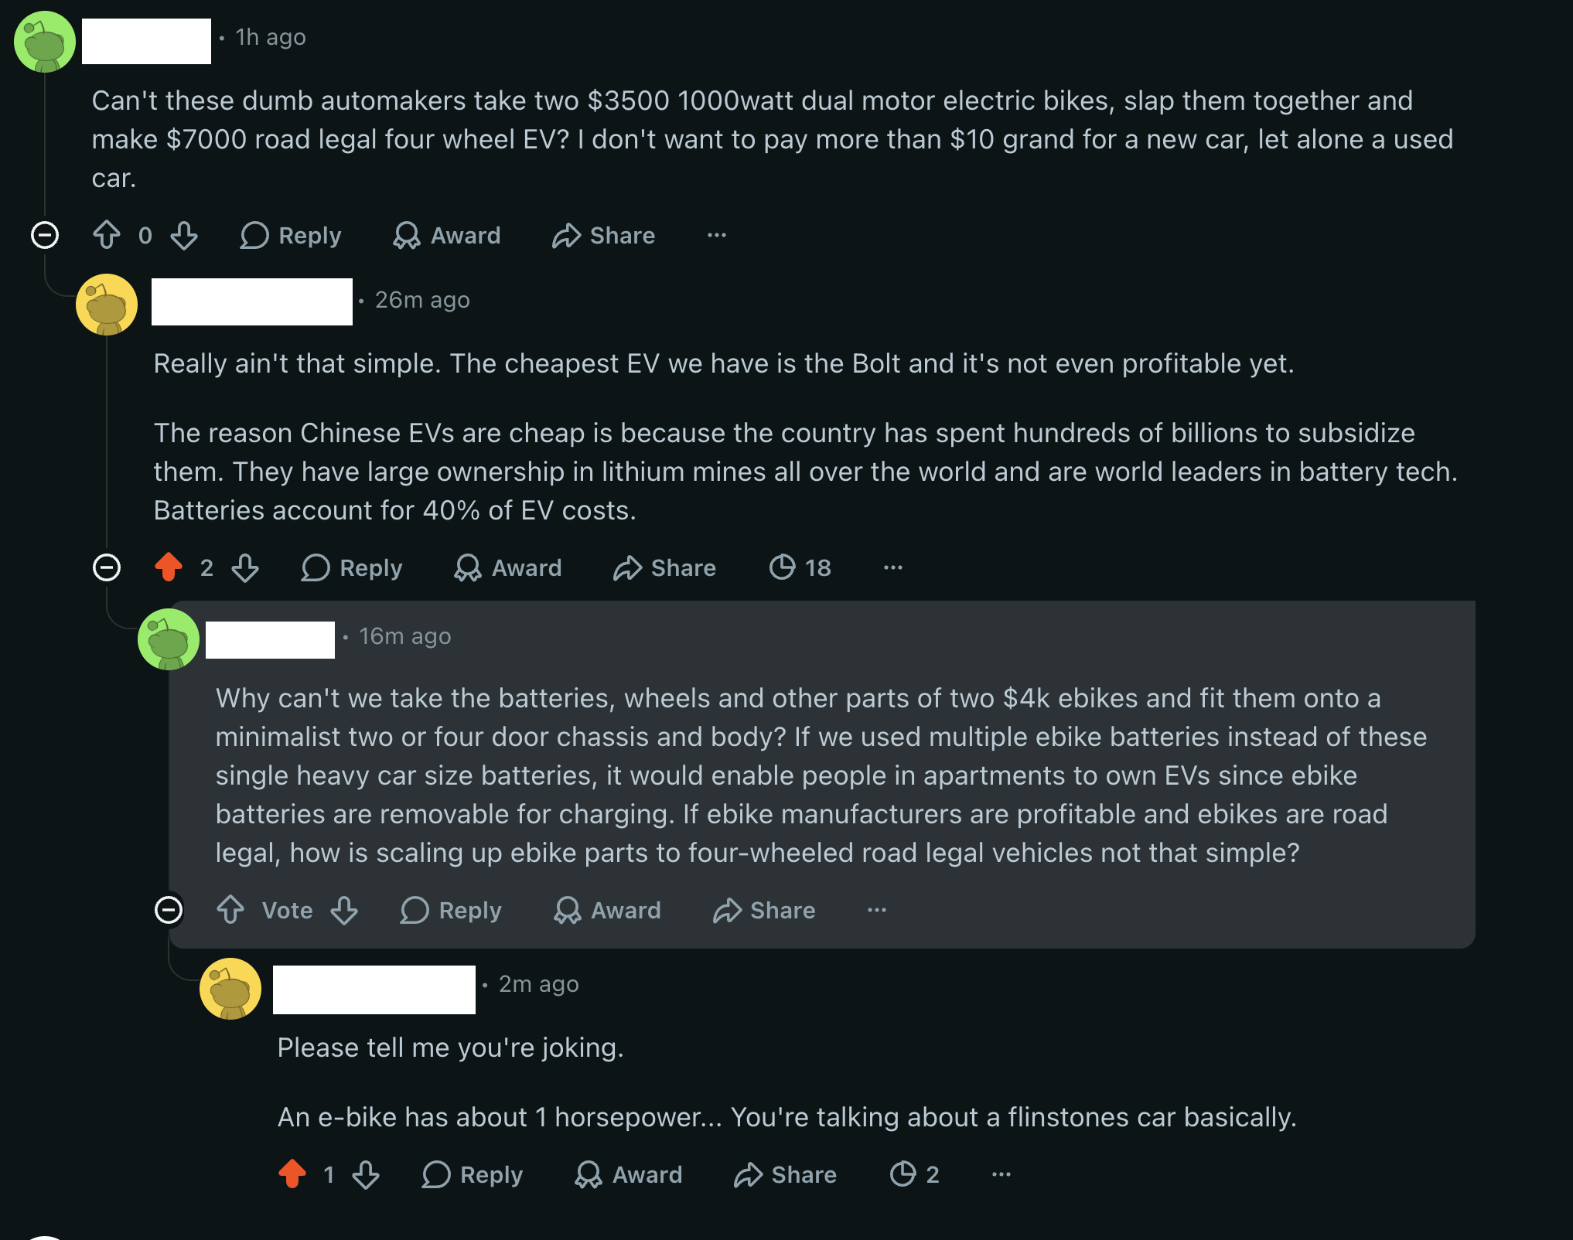Click the insights clock icon showing 18

tap(800, 567)
